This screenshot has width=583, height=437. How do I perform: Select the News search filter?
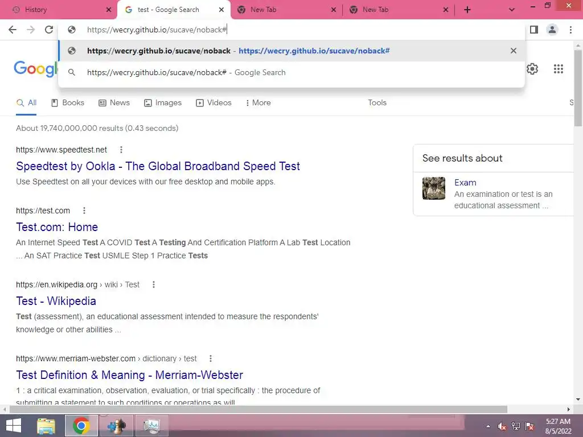coord(114,102)
